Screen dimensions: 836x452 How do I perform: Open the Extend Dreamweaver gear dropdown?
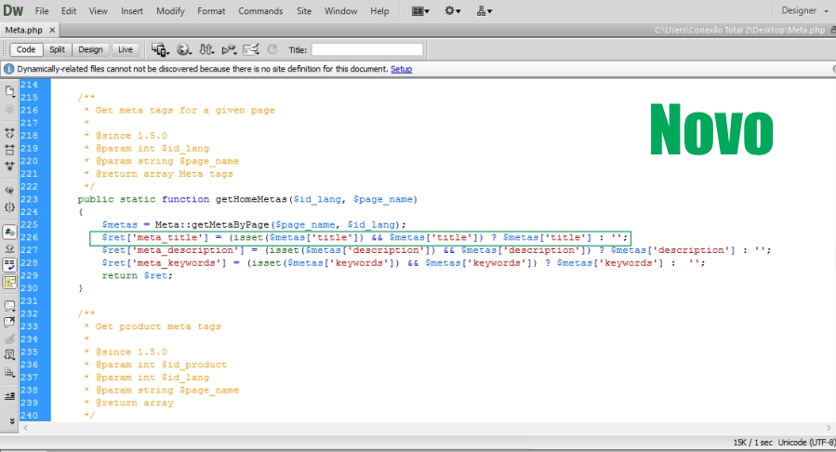[453, 10]
